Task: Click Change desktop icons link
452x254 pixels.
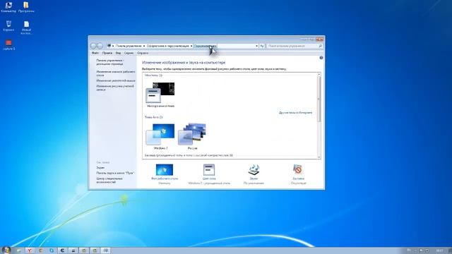Action: coord(116,73)
